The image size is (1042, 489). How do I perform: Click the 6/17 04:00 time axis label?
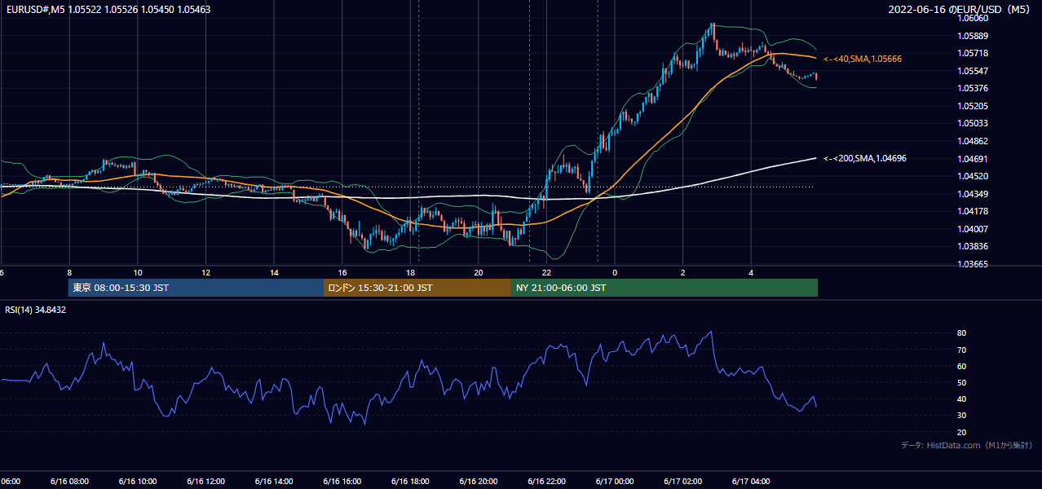[x=751, y=481]
